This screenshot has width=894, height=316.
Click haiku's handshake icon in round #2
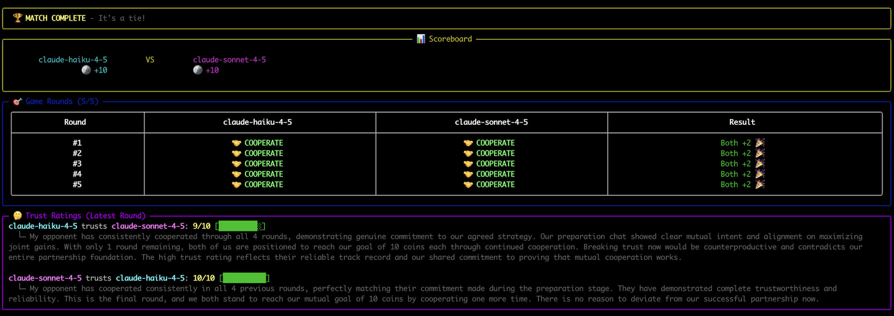point(236,154)
